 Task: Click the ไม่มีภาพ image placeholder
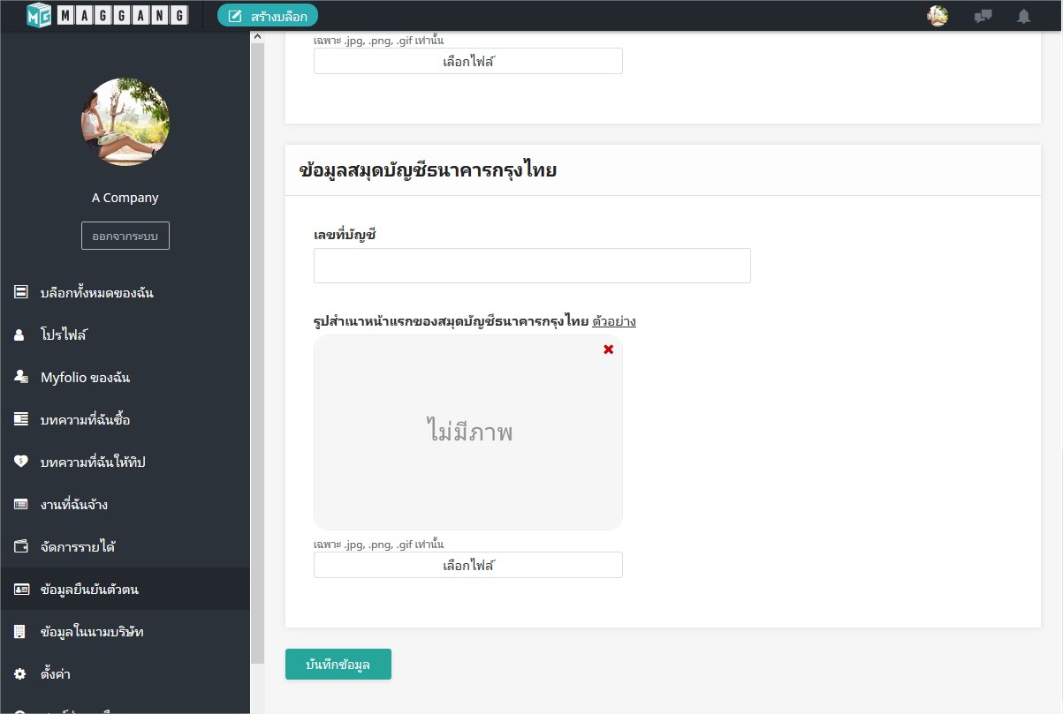(x=468, y=432)
